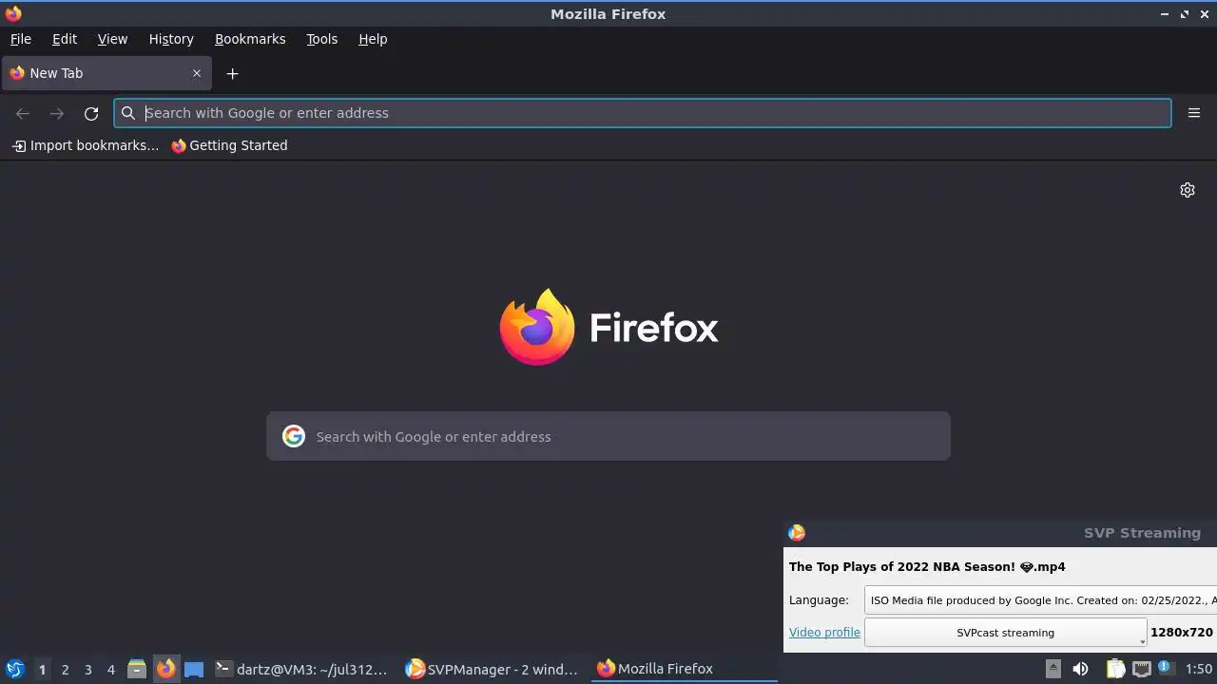The image size is (1217, 684).
Task: Expand SVPcast streaming profile dropdown
Action: (1005, 633)
